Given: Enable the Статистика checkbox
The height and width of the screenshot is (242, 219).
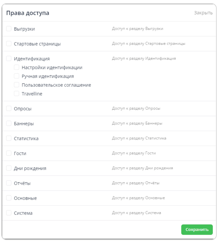Looking at the screenshot, I should coord(9,138).
